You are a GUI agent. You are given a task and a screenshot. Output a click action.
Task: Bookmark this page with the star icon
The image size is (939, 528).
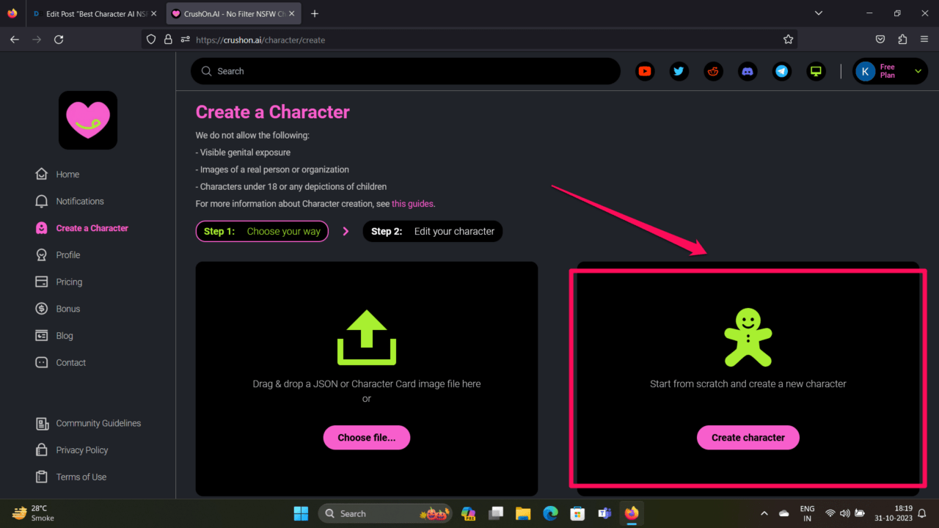pos(788,40)
